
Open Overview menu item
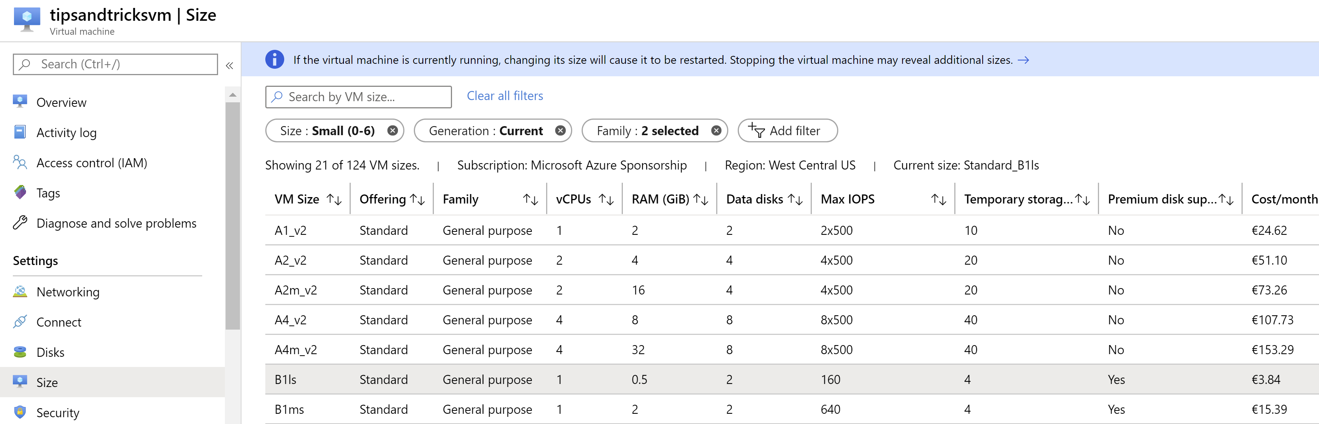[62, 102]
